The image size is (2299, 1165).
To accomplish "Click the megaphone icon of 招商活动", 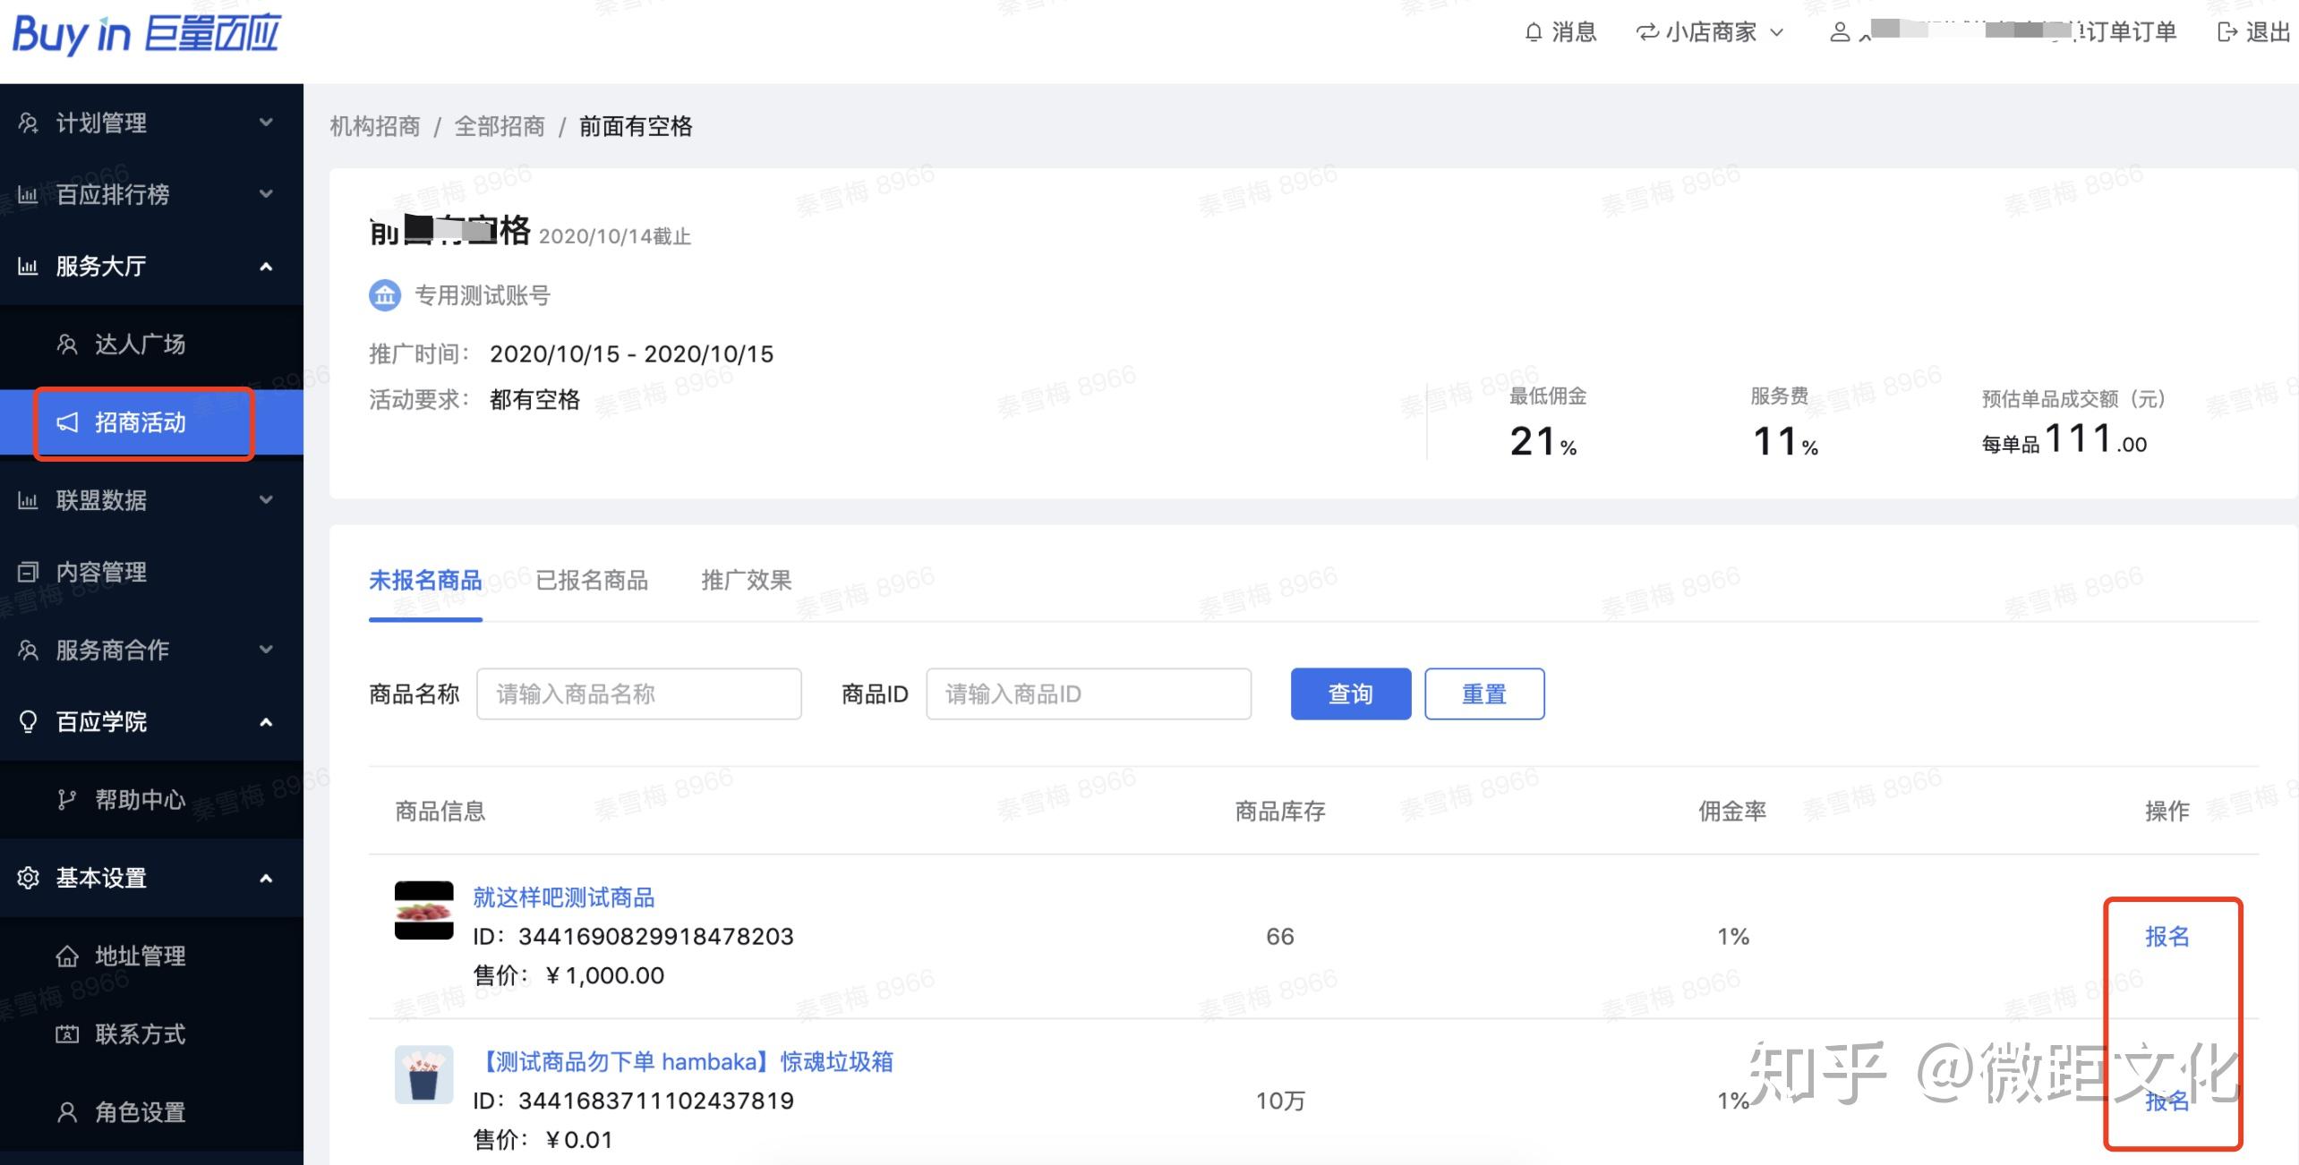I will tap(68, 422).
